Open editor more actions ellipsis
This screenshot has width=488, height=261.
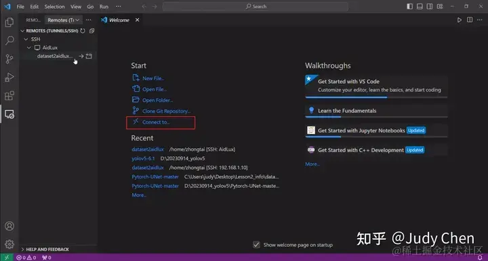click(x=480, y=20)
